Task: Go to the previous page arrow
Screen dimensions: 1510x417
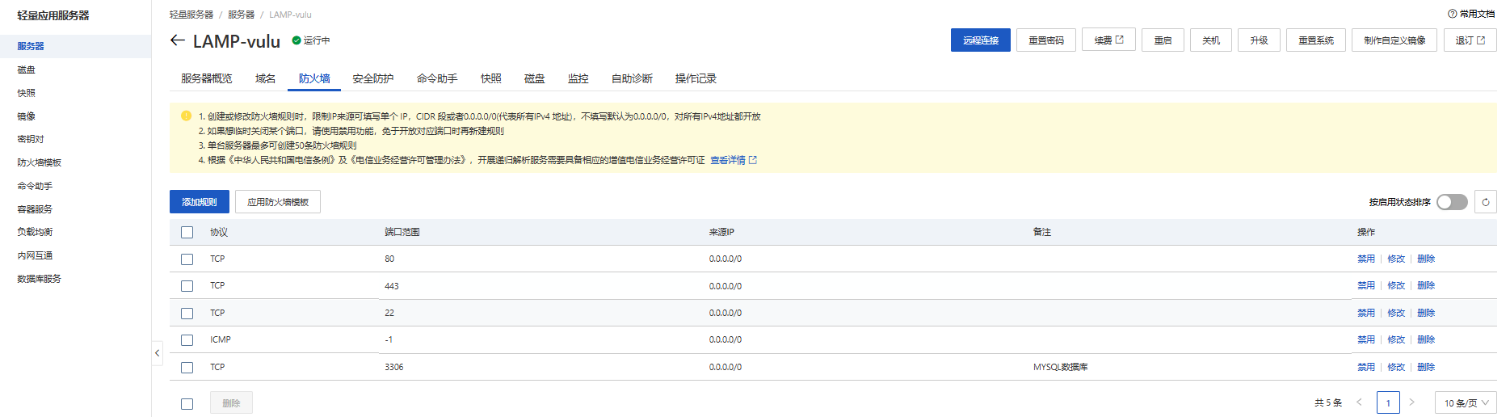Action: tap(1359, 402)
